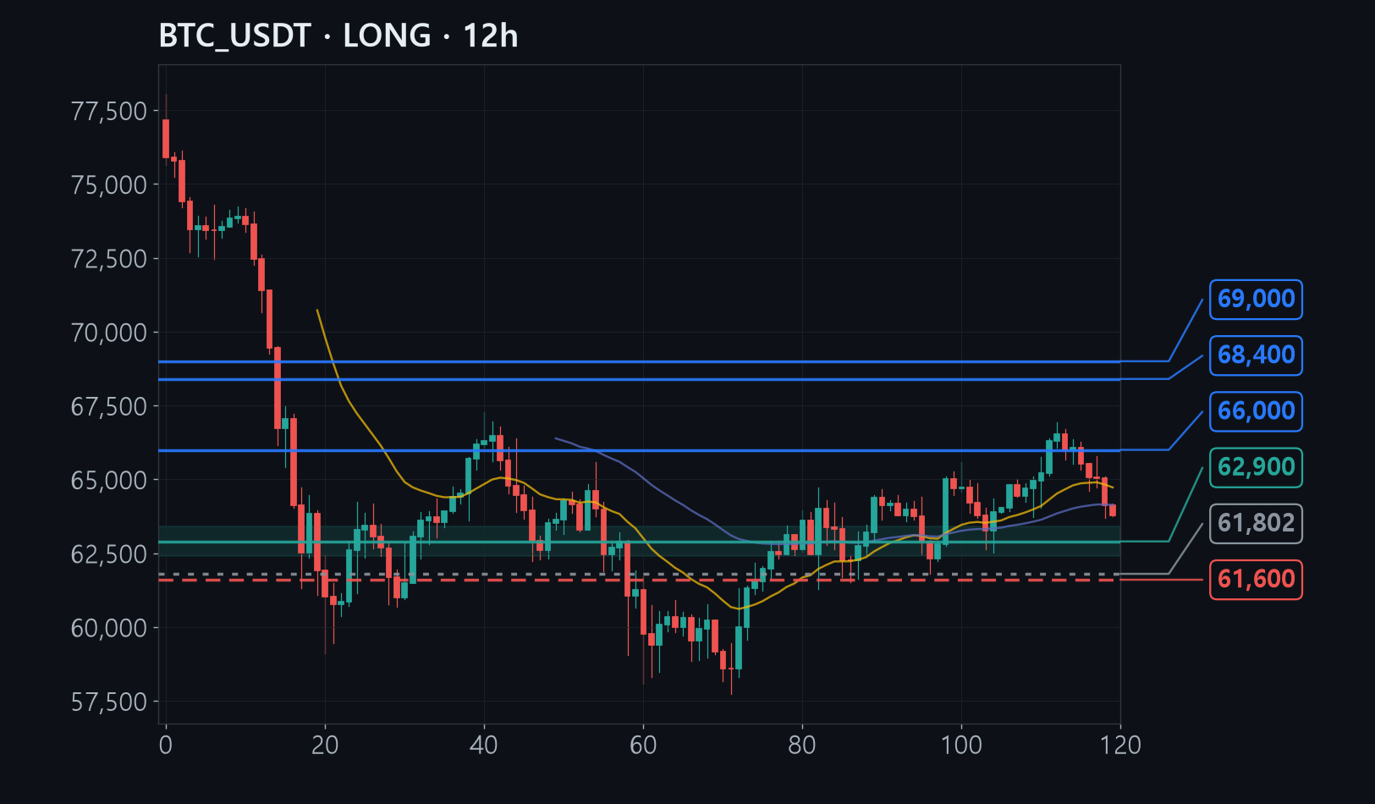The image size is (1375, 804).
Task: Click the 68,400 price level label
Action: point(1256,355)
